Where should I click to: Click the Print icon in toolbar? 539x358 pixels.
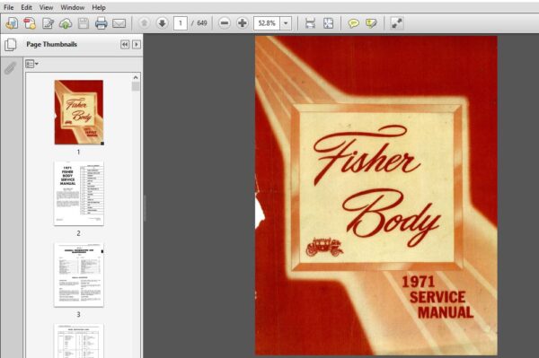click(x=101, y=23)
